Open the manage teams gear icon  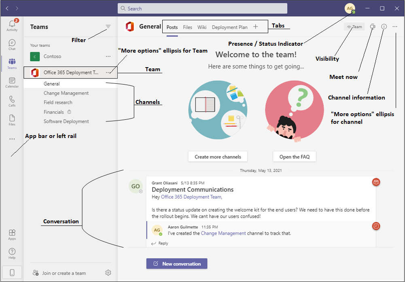coord(108,273)
